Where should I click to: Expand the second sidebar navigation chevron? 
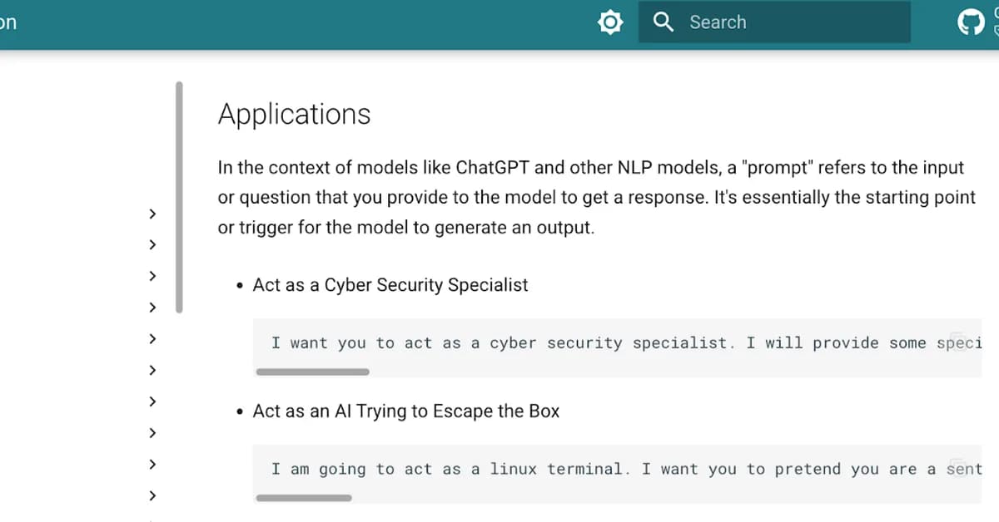click(152, 244)
